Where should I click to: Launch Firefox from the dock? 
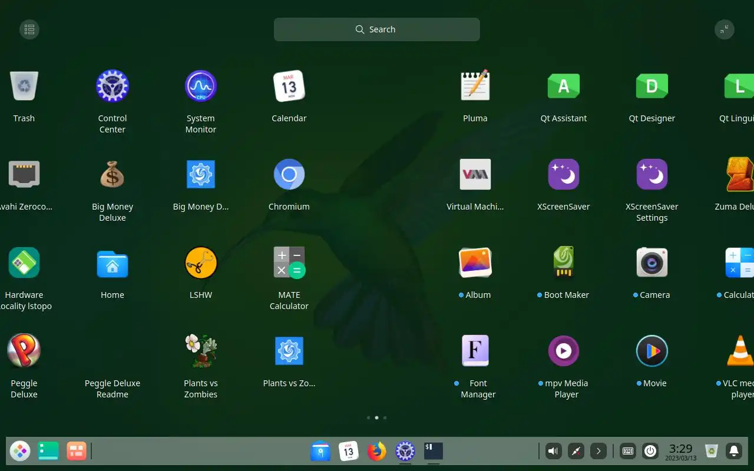tap(377, 452)
